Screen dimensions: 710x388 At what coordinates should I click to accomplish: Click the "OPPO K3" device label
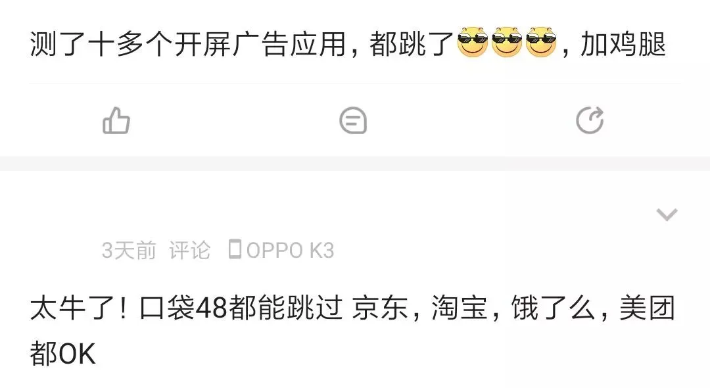(291, 251)
